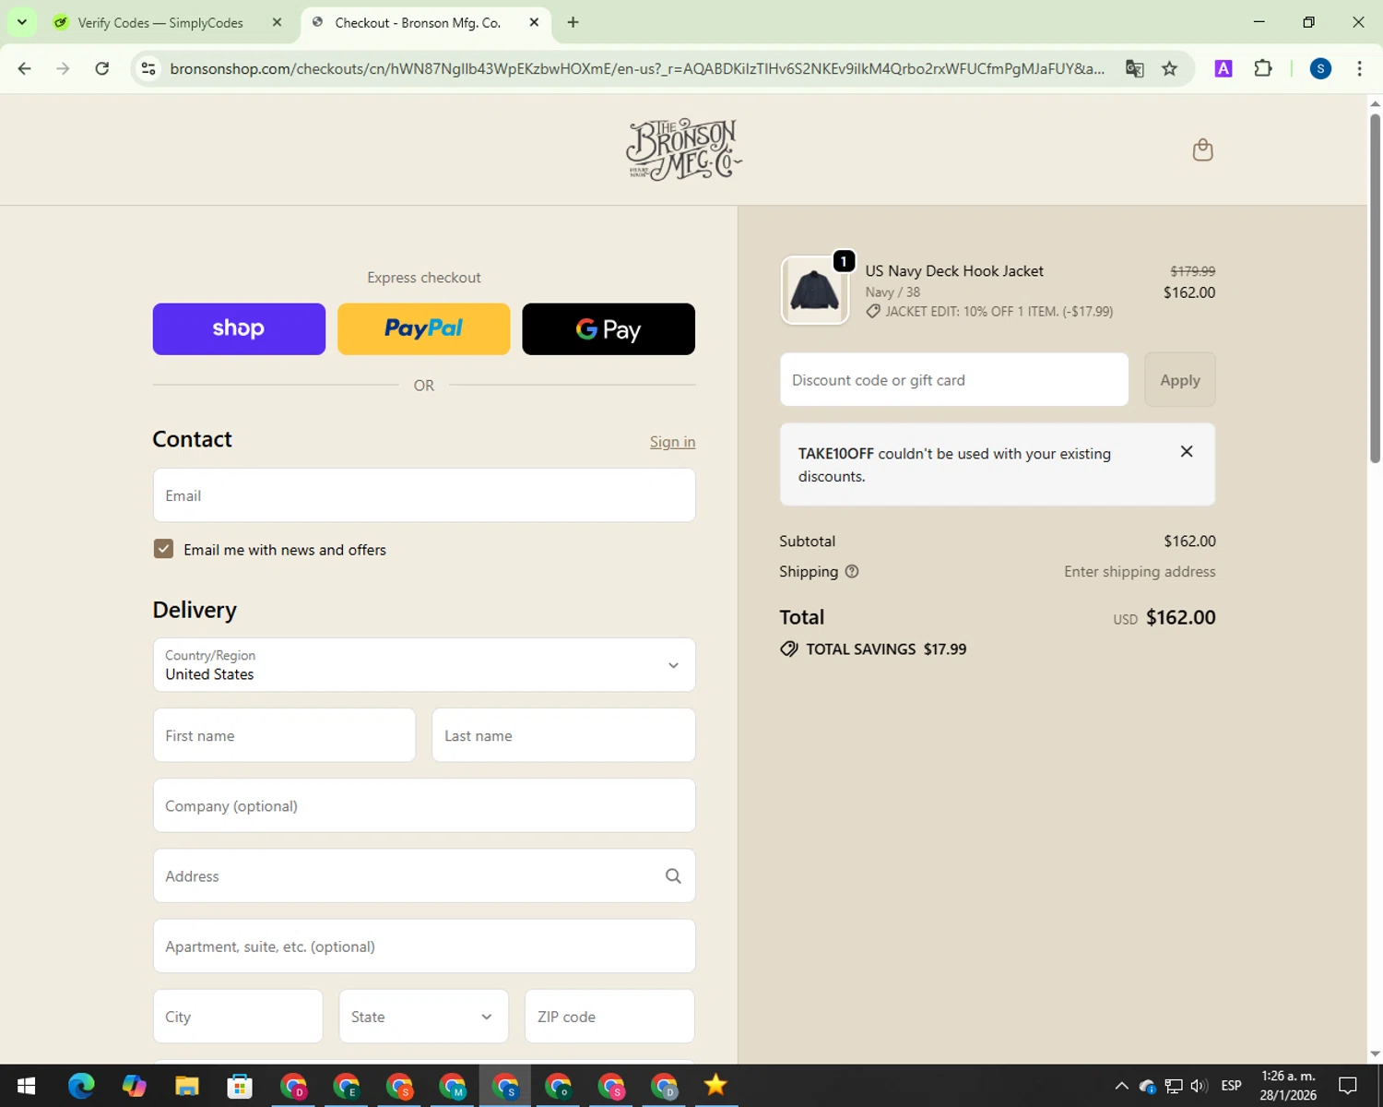Image resolution: width=1383 pixels, height=1107 pixels.
Task: Focus the First name field
Action: tap(284, 735)
